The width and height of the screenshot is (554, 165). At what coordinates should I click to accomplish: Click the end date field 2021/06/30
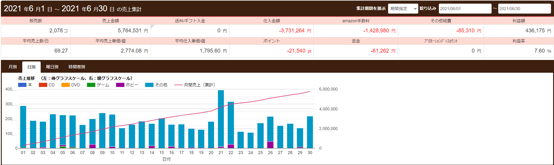tap(524, 9)
